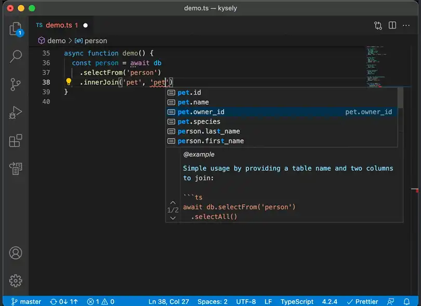Screen dimensions: 421x306
Task: Show previous signature overload with up chevron
Action: 173,203
